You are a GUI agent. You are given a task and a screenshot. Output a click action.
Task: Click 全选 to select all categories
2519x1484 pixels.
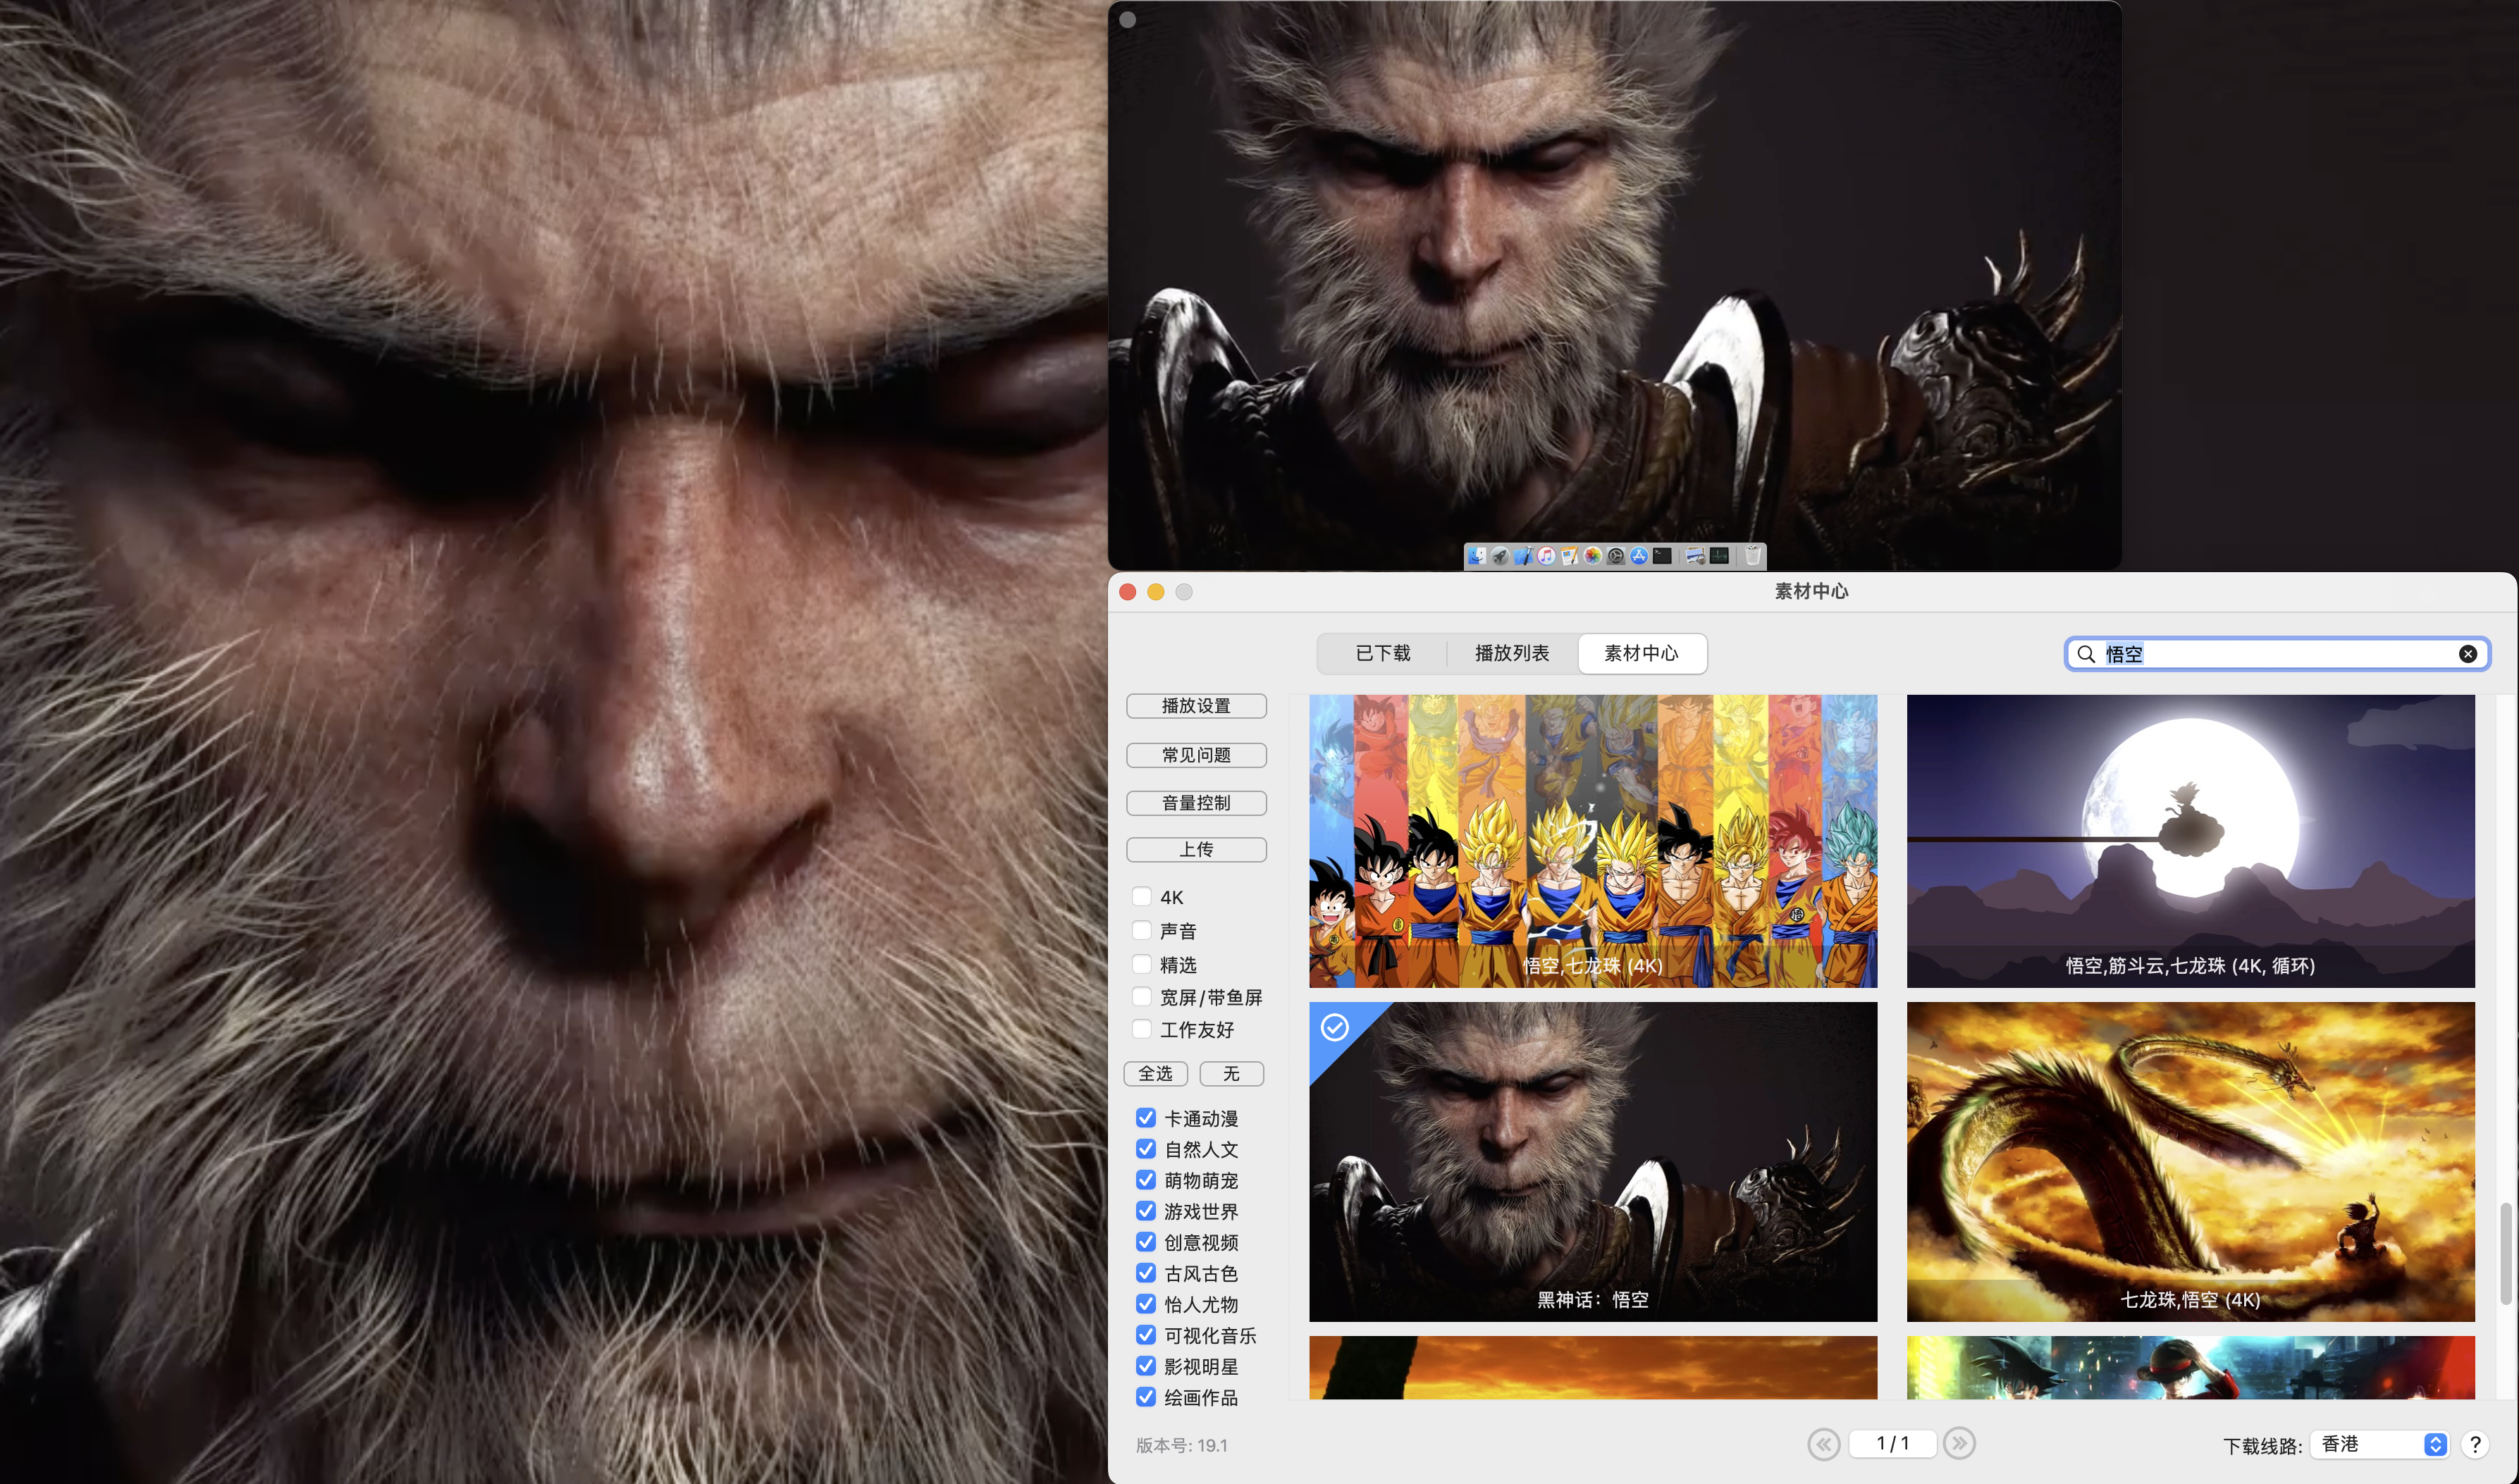pyautogui.click(x=1156, y=1073)
